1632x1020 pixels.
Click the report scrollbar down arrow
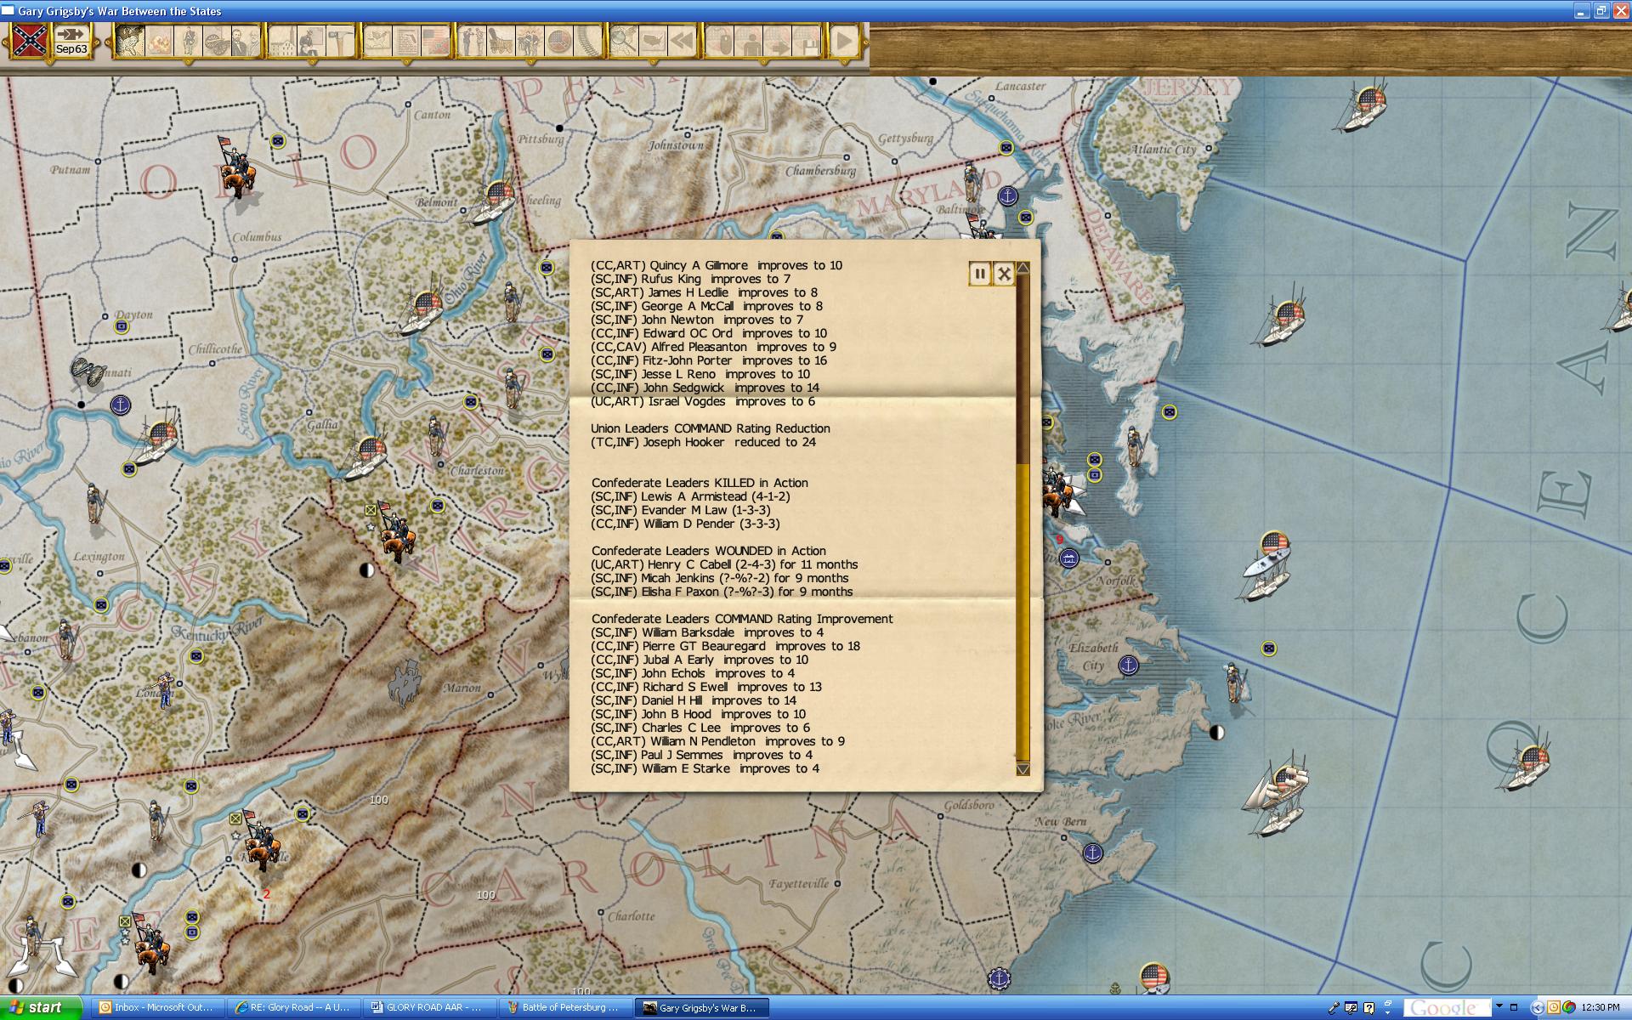[x=1023, y=769]
